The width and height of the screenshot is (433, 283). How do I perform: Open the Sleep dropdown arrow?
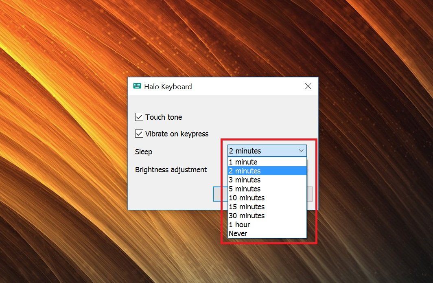click(302, 151)
